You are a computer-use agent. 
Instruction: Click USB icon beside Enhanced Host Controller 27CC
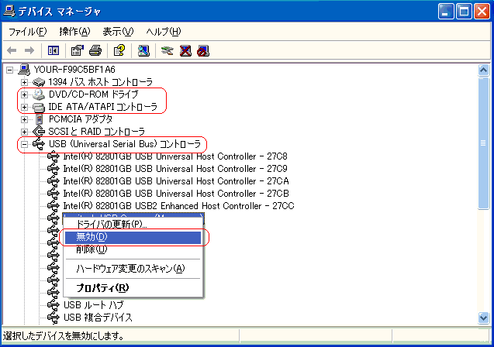tap(54, 206)
